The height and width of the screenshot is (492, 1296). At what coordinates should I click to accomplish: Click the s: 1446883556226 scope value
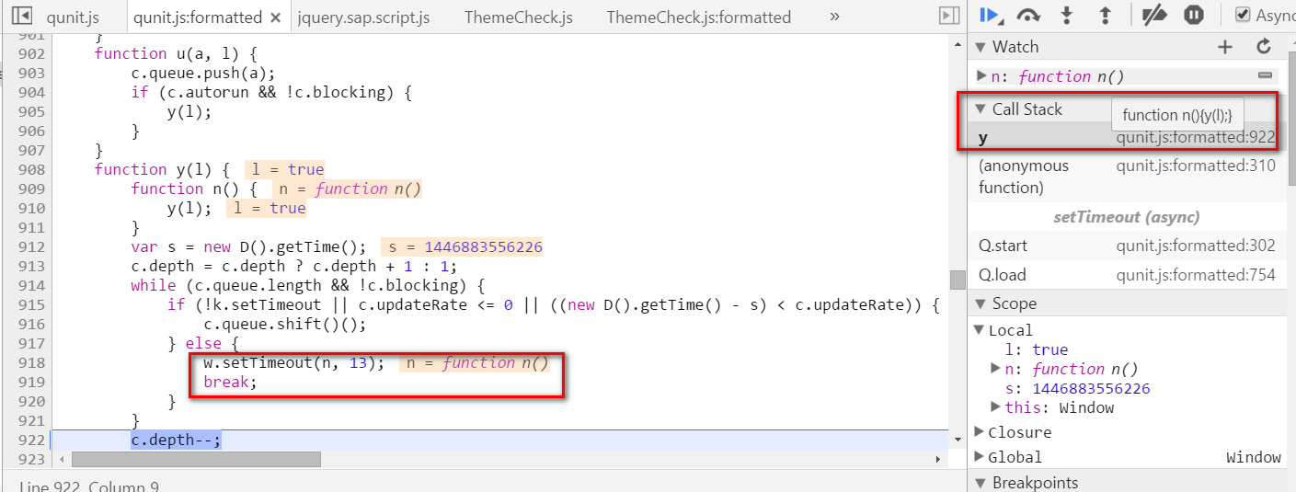tap(1091, 388)
